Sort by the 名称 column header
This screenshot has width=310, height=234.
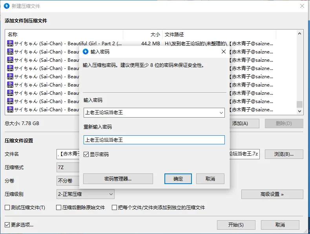coord(64,35)
